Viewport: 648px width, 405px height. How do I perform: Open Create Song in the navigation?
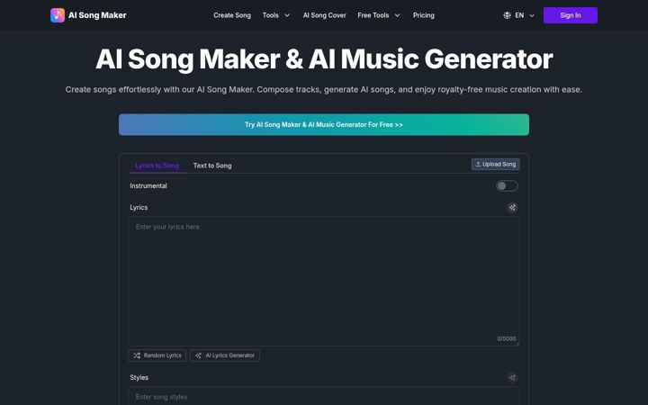(x=232, y=15)
